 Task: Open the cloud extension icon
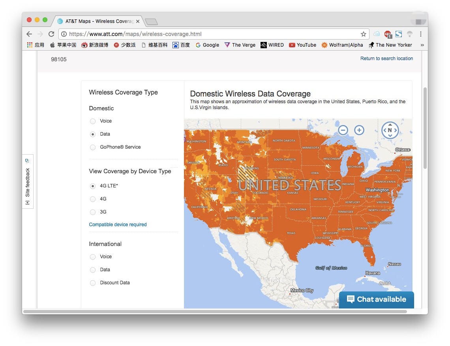(377, 34)
